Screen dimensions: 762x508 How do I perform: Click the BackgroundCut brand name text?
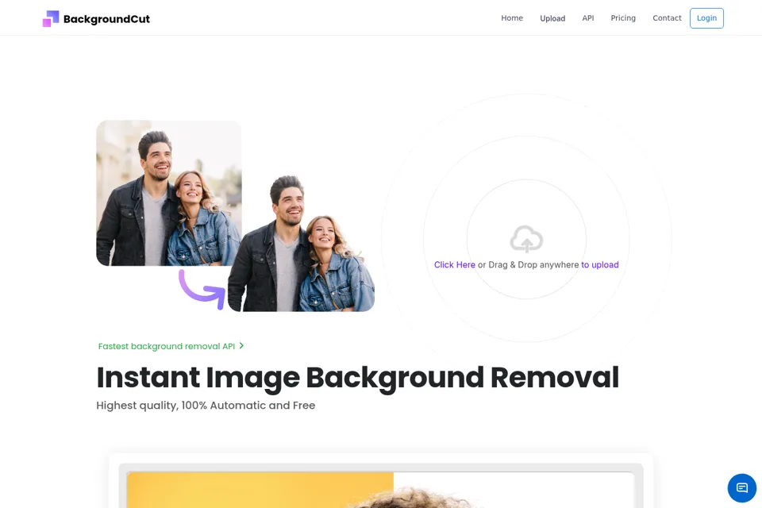(106, 19)
